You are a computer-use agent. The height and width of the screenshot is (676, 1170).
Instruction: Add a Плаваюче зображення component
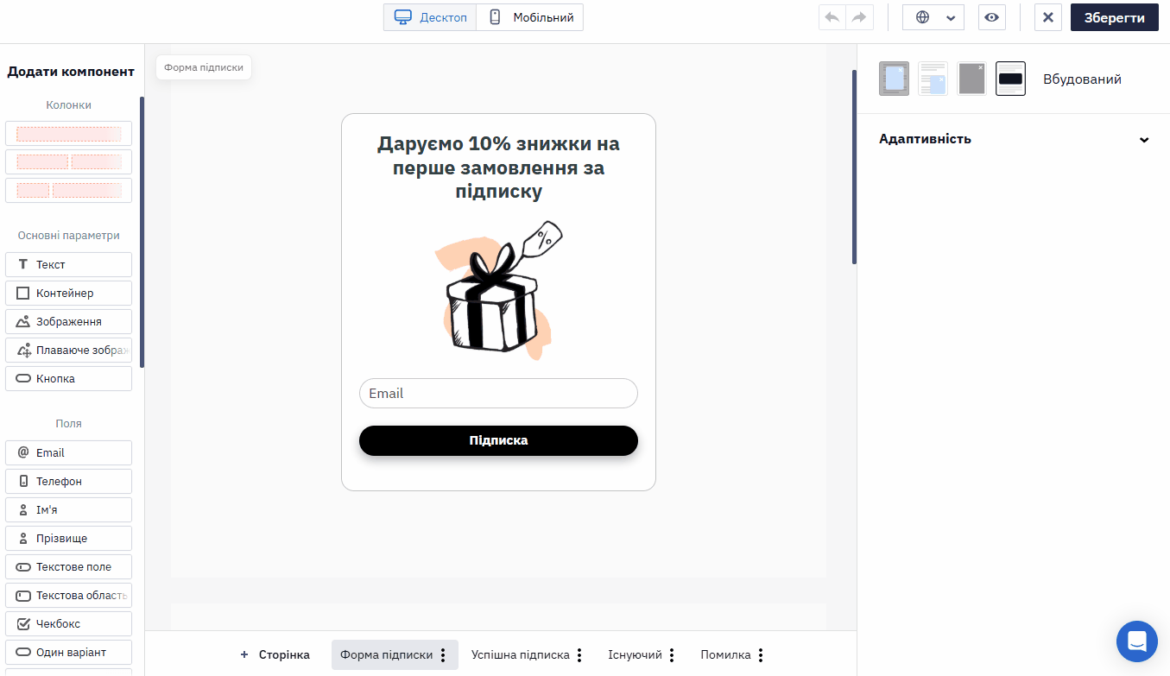(68, 350)
